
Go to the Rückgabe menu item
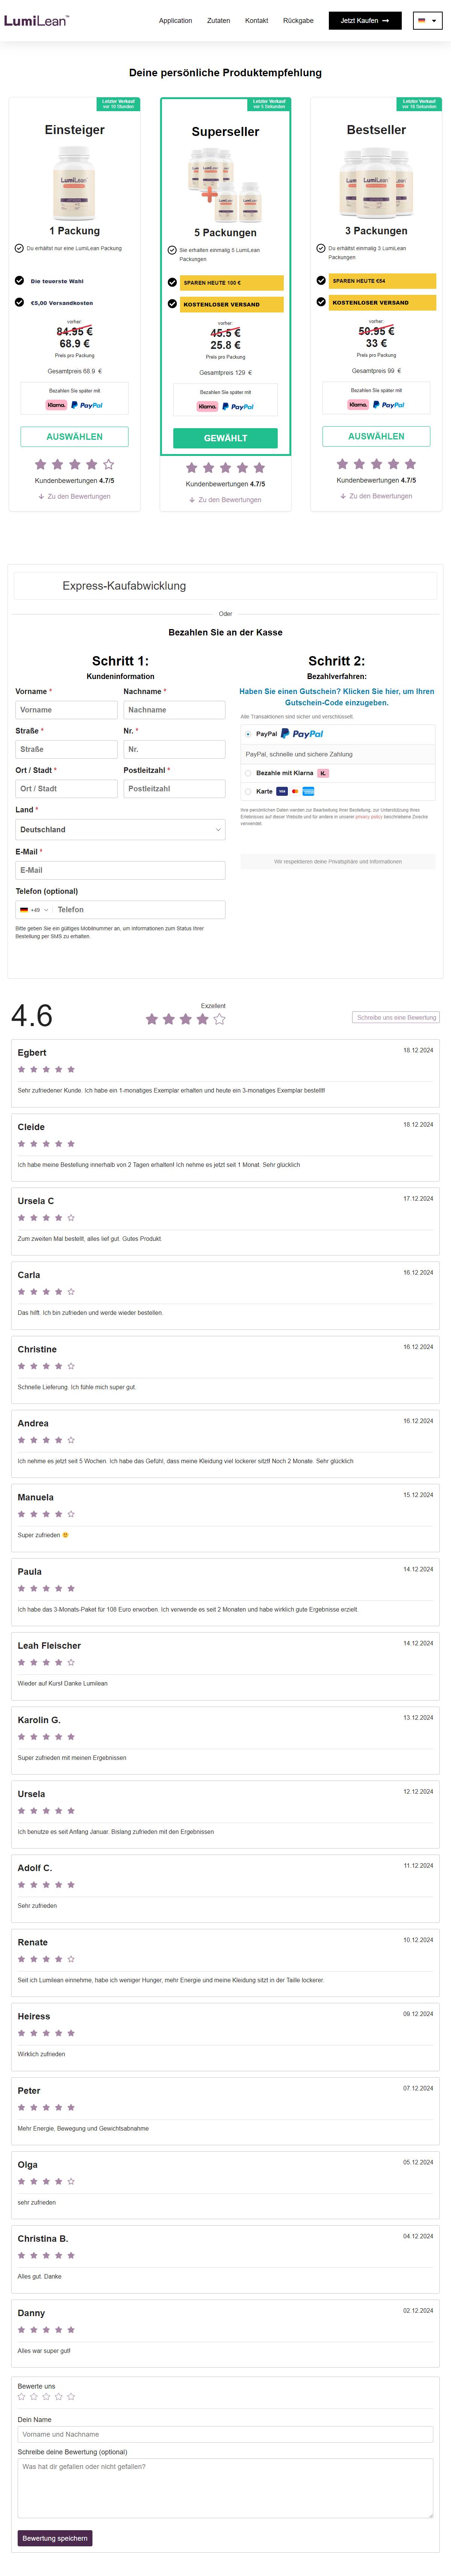[298, 20]
